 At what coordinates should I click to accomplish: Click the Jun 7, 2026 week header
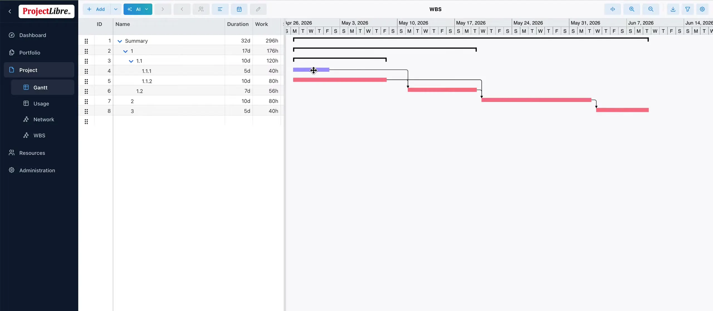click(655, 23)
